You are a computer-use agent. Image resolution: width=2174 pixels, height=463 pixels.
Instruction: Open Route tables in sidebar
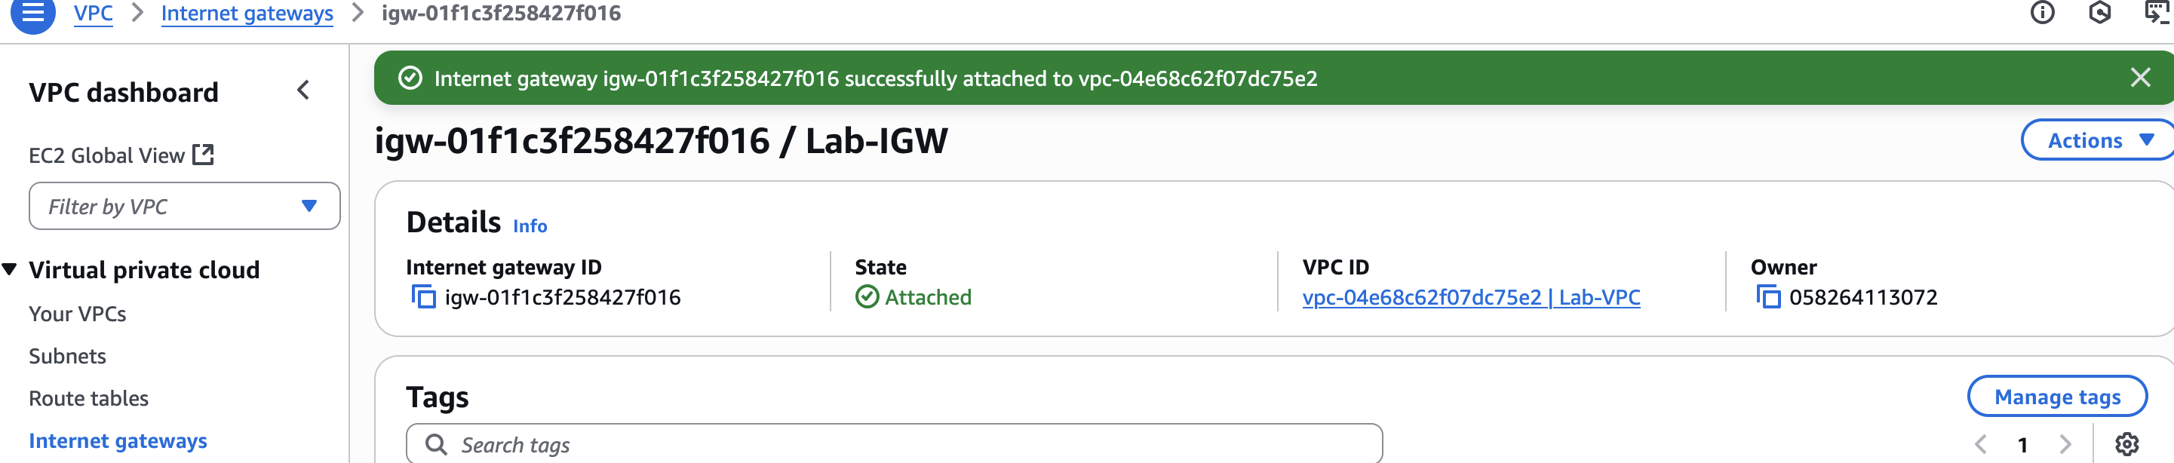[88, 398]
